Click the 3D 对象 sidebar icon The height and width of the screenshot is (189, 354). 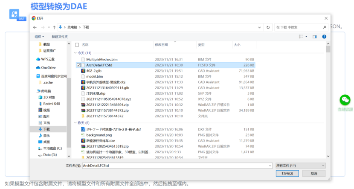click(x=40, y=97)
